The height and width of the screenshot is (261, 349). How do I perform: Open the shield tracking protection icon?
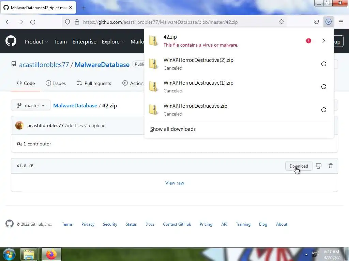[67, 22]
